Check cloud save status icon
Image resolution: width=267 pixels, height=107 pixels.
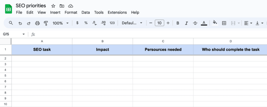click(x=70, y=6)
